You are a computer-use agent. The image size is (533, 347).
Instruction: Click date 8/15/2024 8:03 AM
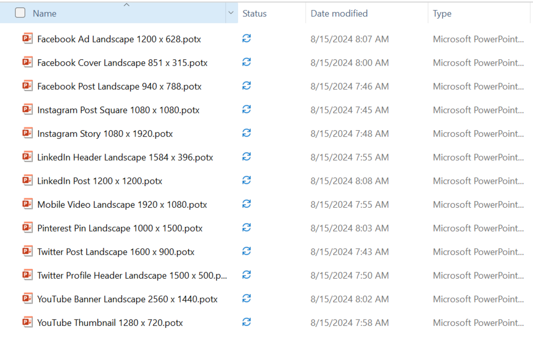(x=349, y=228)
